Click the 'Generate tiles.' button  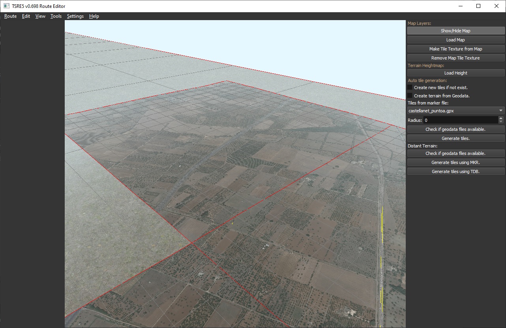pos(455,138)
